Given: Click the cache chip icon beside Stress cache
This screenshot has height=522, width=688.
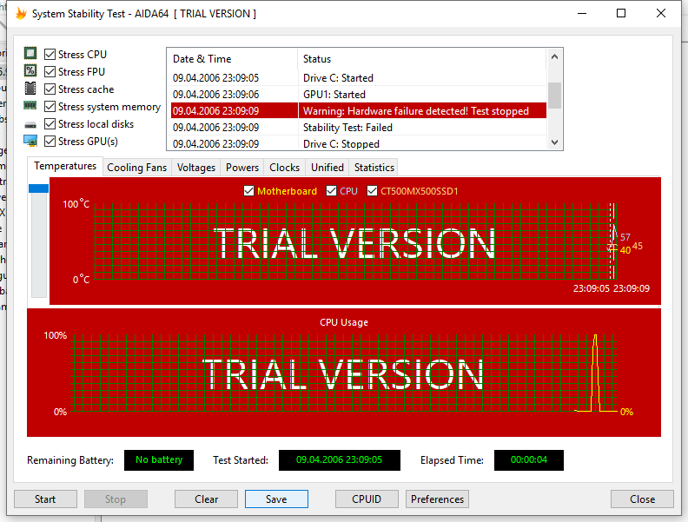Looking at the screenshot, I should coord(30,89).
